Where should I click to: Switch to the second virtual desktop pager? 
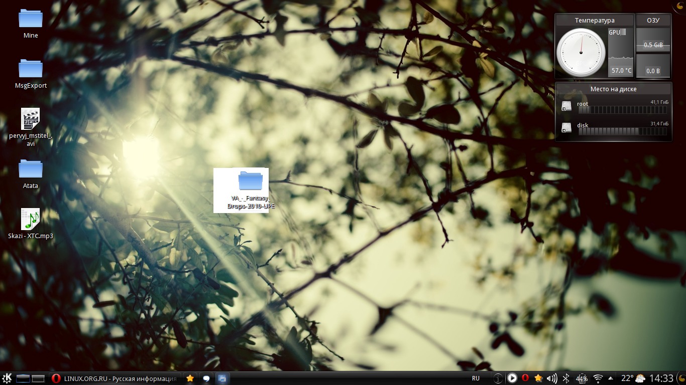[x=39, y=378]
